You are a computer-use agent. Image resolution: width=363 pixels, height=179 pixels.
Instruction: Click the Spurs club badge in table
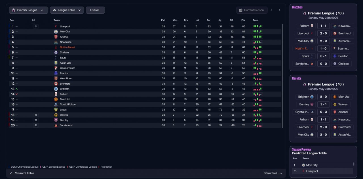tap(56, 58)
